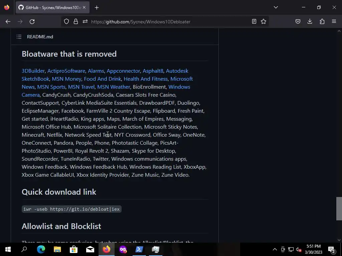342x256 pixels.
Task: Follow the Food And Drink link
Action: [103, 79]
